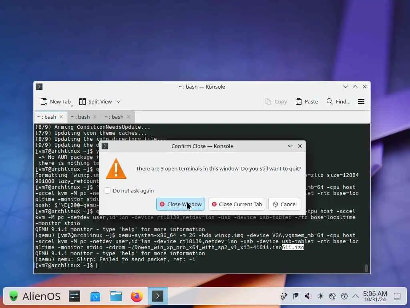The height and width of the screenshot is (308, 410).
Task: Click the Close Window button
Action: (x=181, y=204)
